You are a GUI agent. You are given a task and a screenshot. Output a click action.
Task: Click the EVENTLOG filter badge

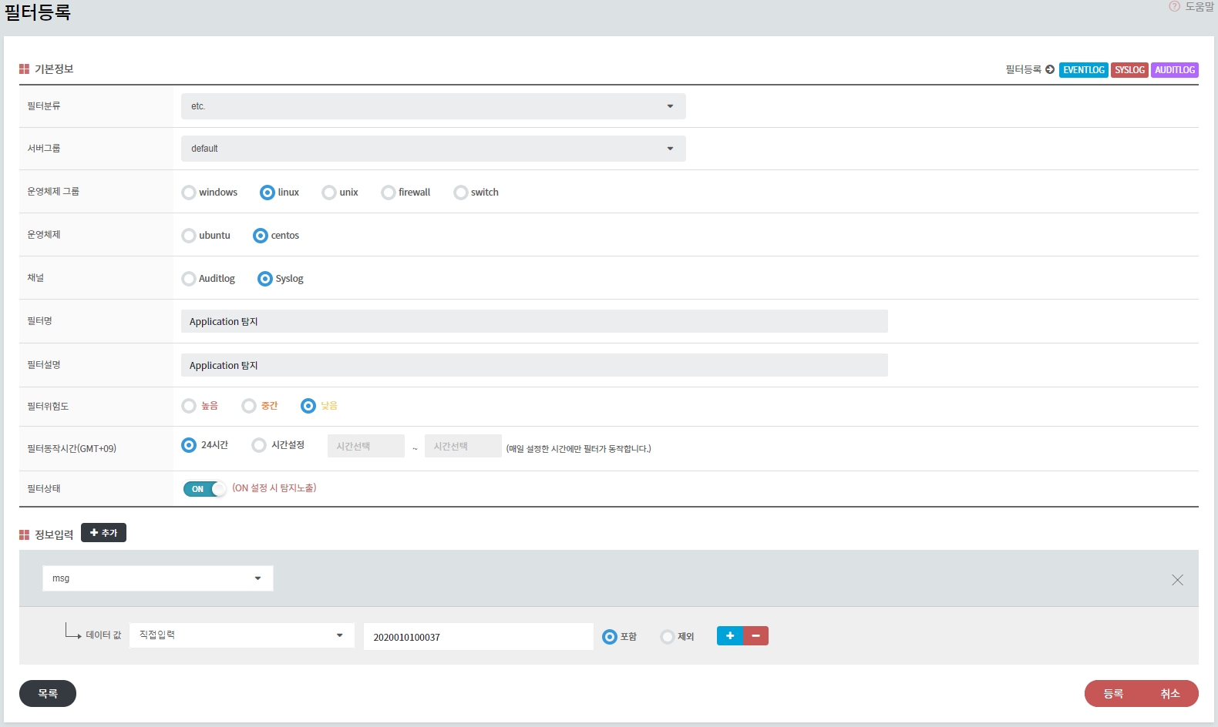pyautogui.click(x=1083, y=70)
